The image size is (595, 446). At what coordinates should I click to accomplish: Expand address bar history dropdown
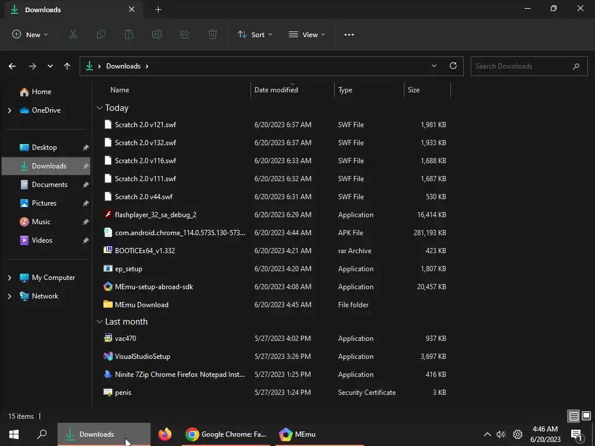434,66
